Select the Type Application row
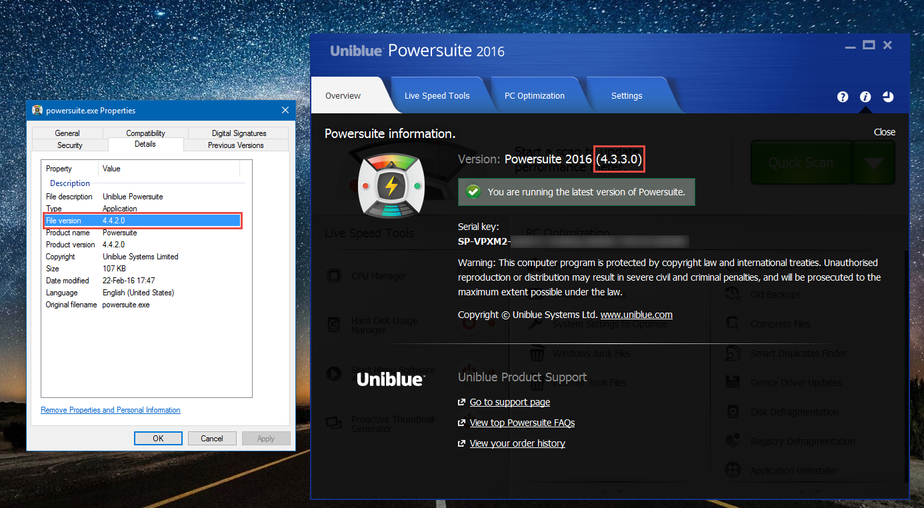Viewport: 924px width, 508px height. click(143, 209)
